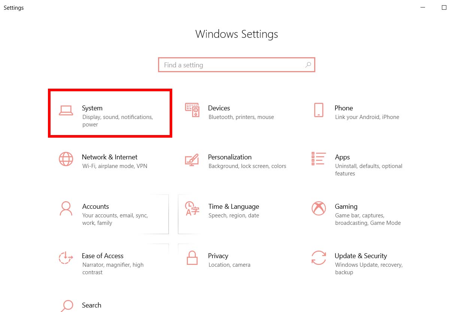This screenshot has width=449, height=312.
Task: Open Network & Internet settings title
Action: [x=110, y=157]
